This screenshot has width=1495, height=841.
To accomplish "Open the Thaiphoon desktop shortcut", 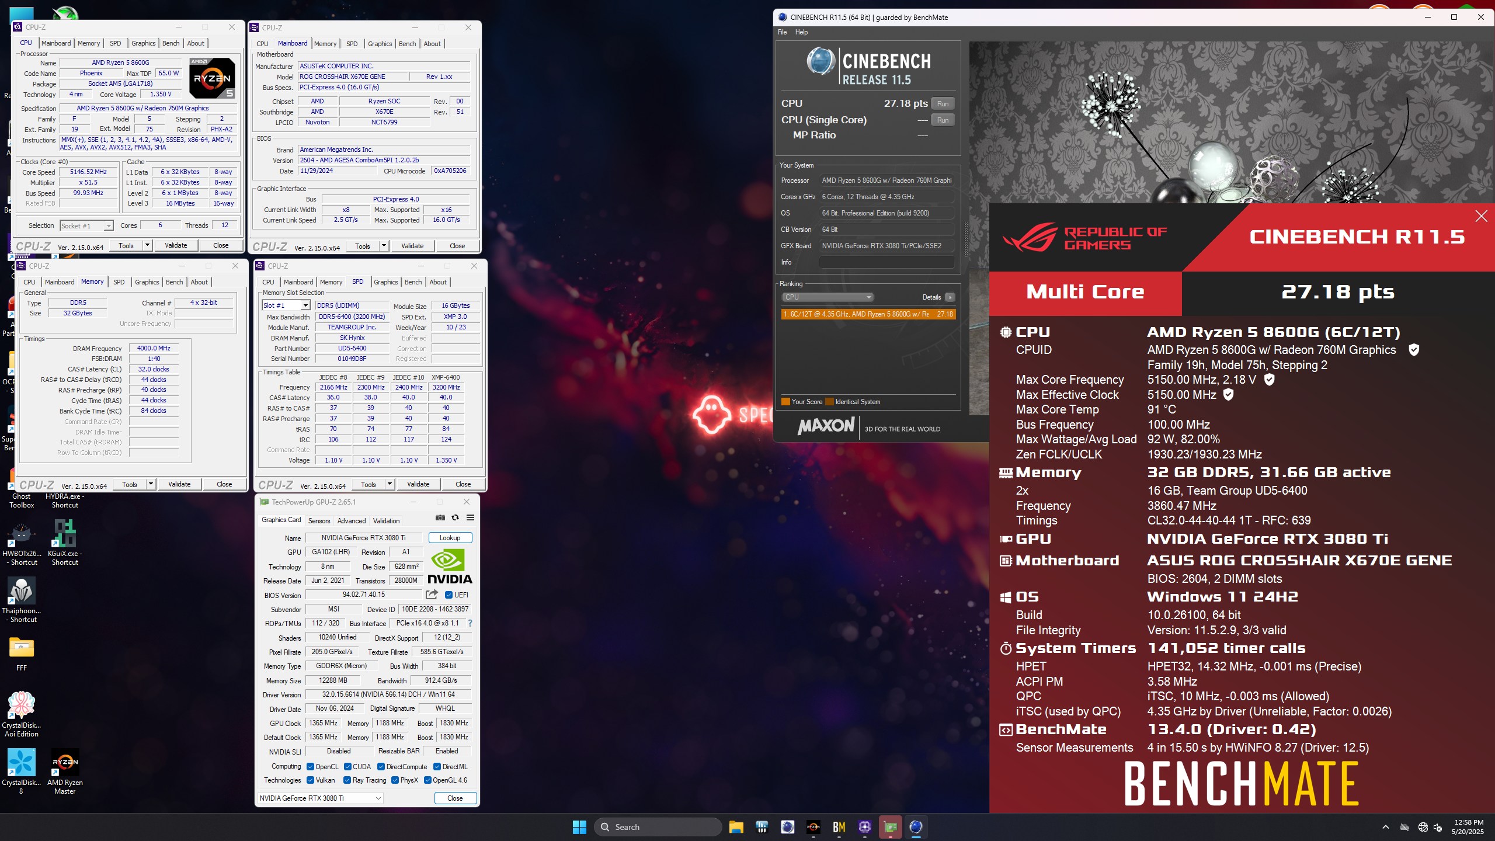I will 22,600.
